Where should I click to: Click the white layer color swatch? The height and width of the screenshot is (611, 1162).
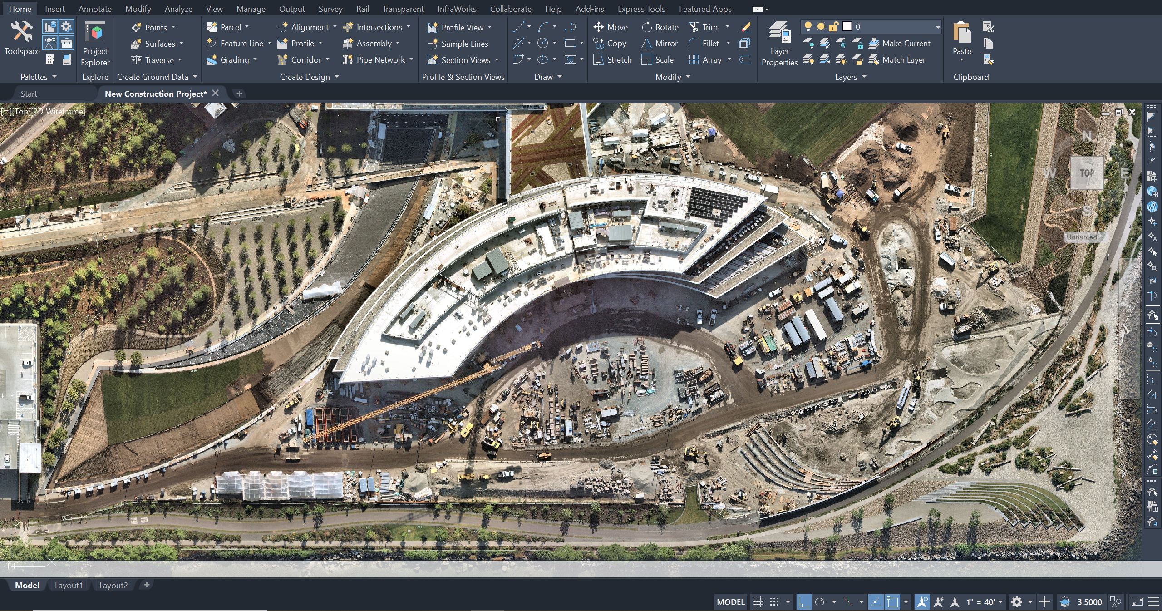pyautogui.click(x=847, y=27)
